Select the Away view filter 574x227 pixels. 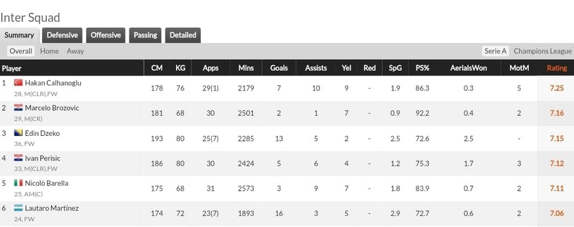75,51
